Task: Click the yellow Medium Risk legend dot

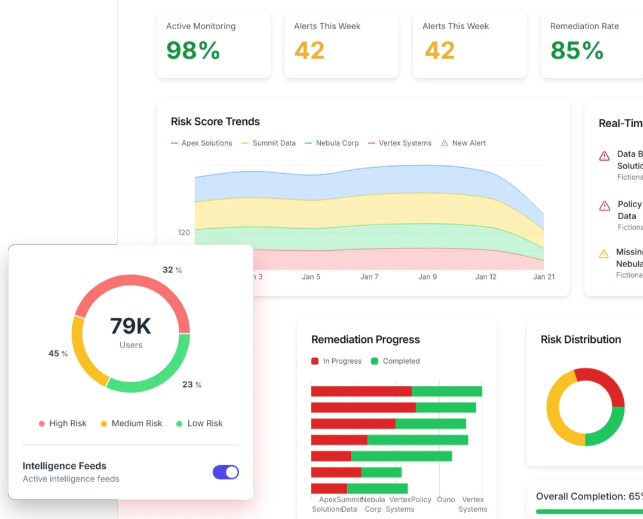Action: point(104,423)
